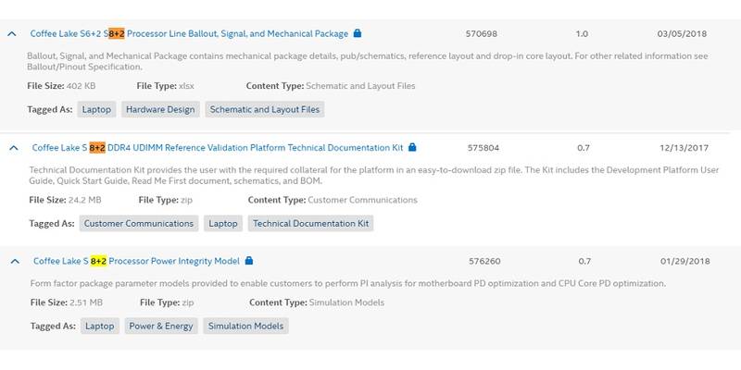Click the 402 KB file size value
Image resolution: width=741 pixels, height=370 pixels.
point(81,86)
